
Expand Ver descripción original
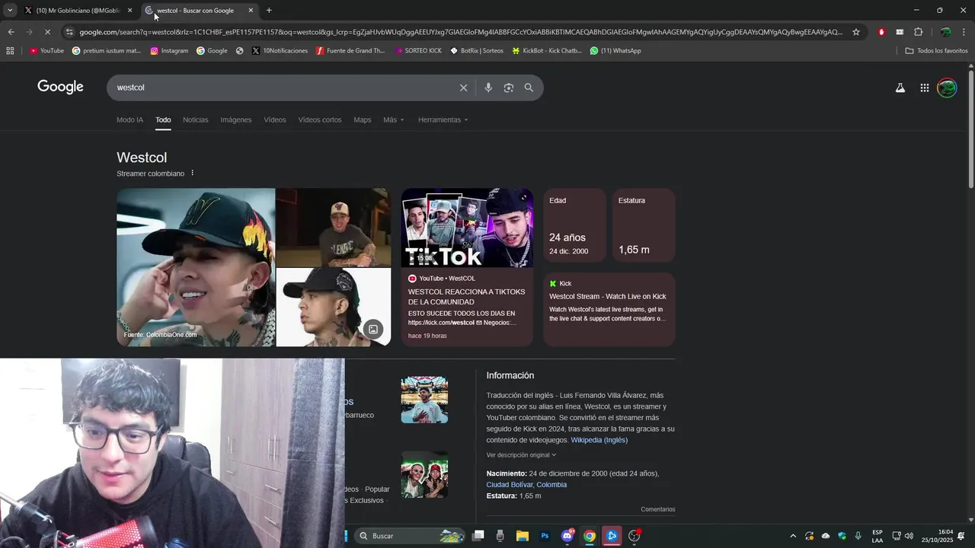pos(521,455)
